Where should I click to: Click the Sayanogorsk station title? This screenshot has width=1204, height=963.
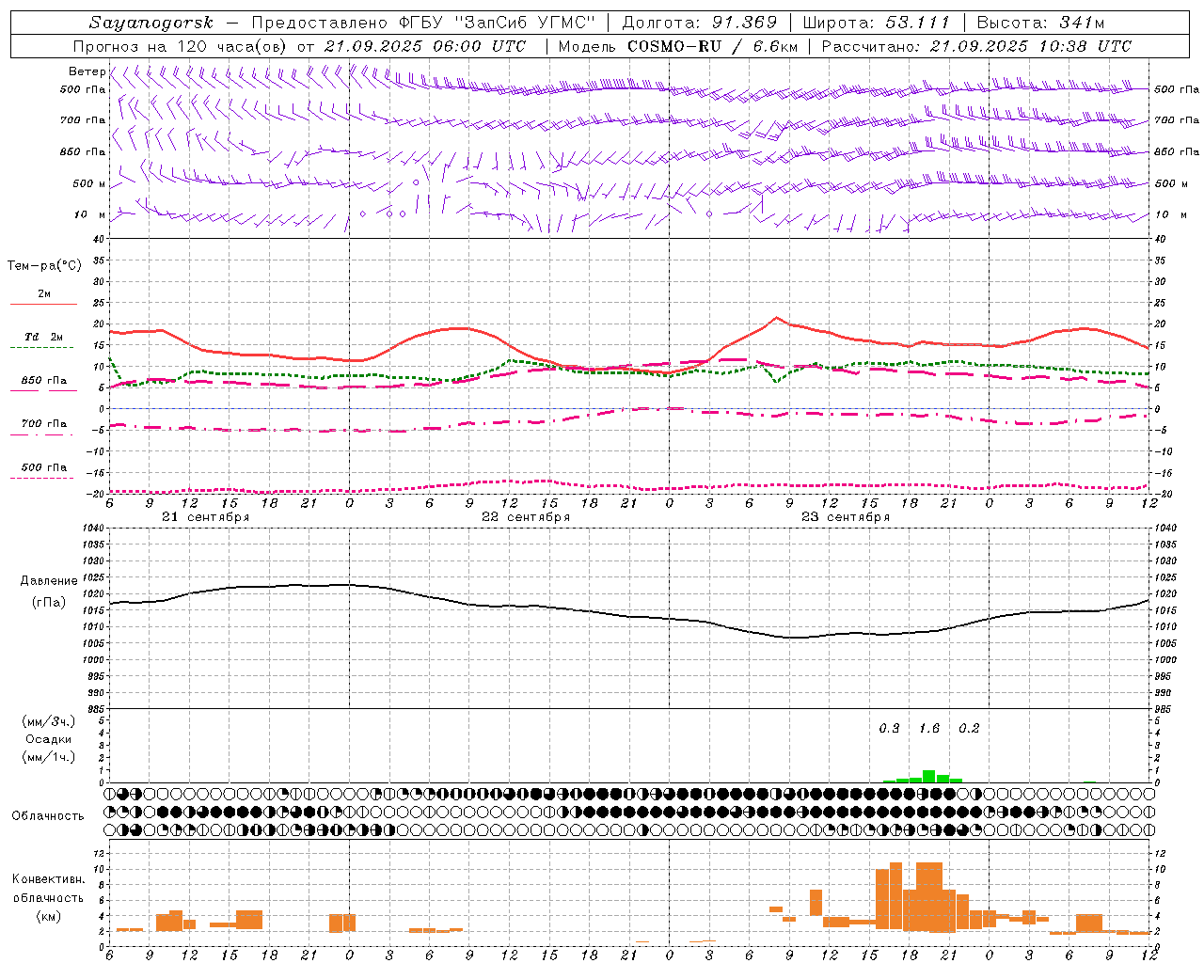click(x=151, y=23)
